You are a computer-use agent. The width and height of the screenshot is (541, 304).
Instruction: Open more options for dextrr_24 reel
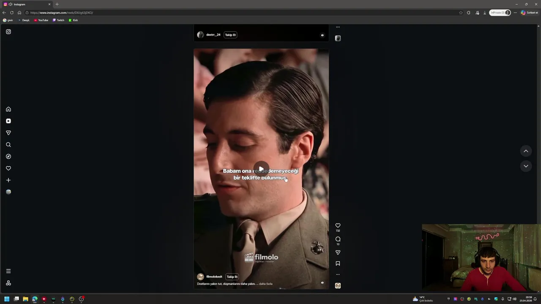click(338, 27)
